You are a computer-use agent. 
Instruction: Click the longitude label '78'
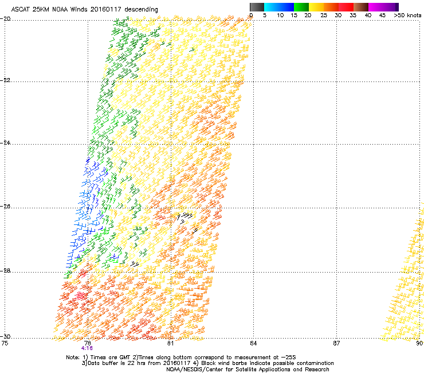click(x=87, y=343)
